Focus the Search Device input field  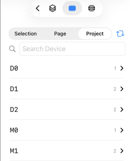coord(73,49)
